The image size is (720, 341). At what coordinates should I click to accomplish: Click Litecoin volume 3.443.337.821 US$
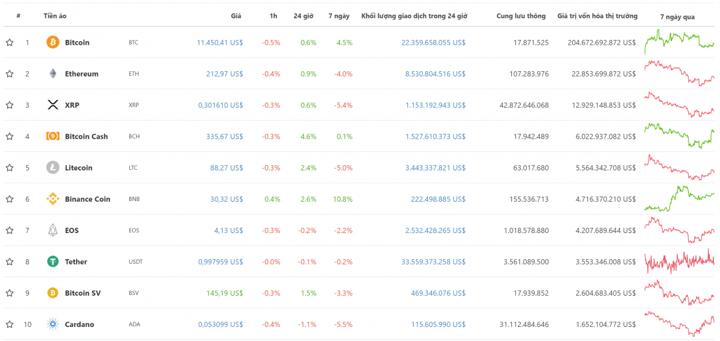click(435, 168)
